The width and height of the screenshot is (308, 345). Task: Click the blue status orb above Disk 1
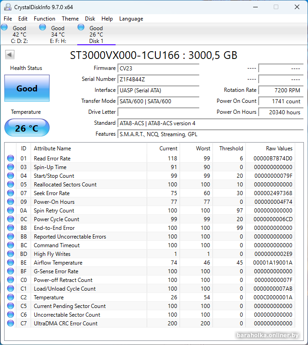(81, 27)
